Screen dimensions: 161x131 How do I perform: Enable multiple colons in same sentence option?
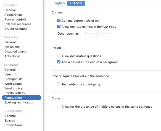pos(59,106)
